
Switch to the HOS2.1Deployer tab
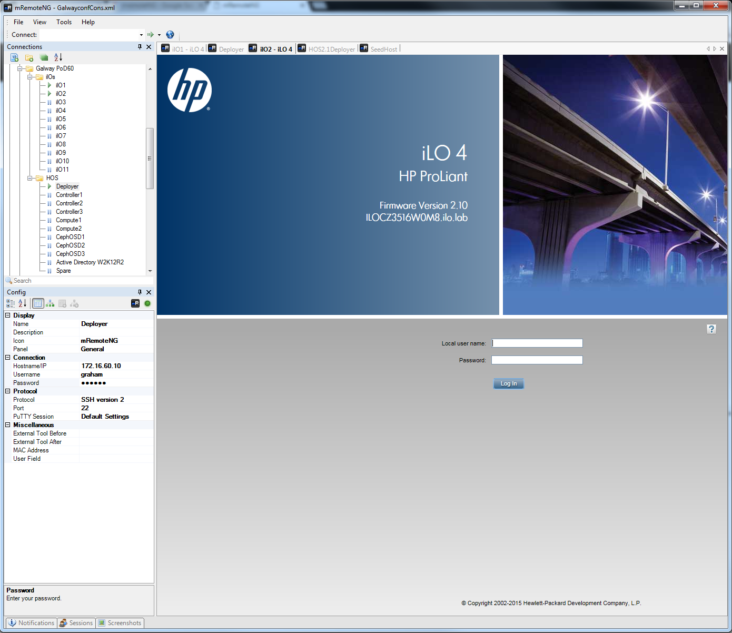pos(327,49)
